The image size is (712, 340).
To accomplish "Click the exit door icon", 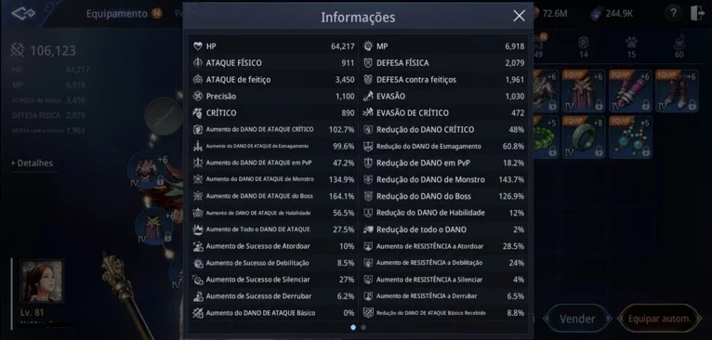I will coord(697,14).
